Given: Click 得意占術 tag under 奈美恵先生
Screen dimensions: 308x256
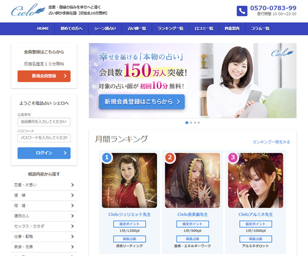Looking at the screenshot, I should coord(192,239).
